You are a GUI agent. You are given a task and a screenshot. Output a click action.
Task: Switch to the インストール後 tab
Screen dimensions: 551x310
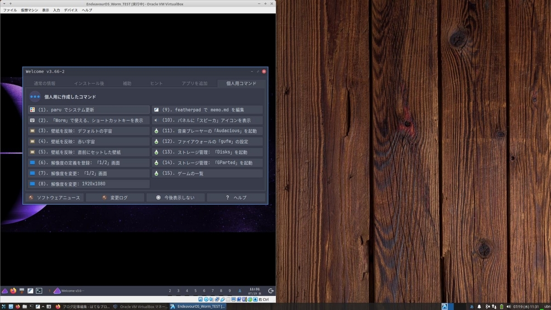(89, 84)
